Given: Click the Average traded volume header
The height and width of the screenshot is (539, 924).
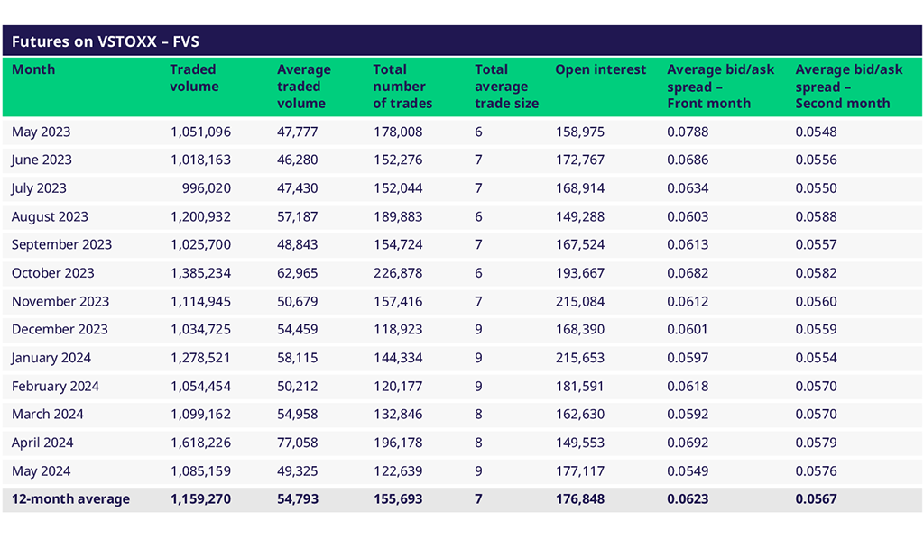Looking at the screenshot, I should [303, 87].
